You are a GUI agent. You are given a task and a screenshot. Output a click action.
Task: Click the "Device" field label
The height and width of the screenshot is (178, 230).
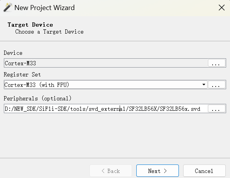click(x=13, y=53)
